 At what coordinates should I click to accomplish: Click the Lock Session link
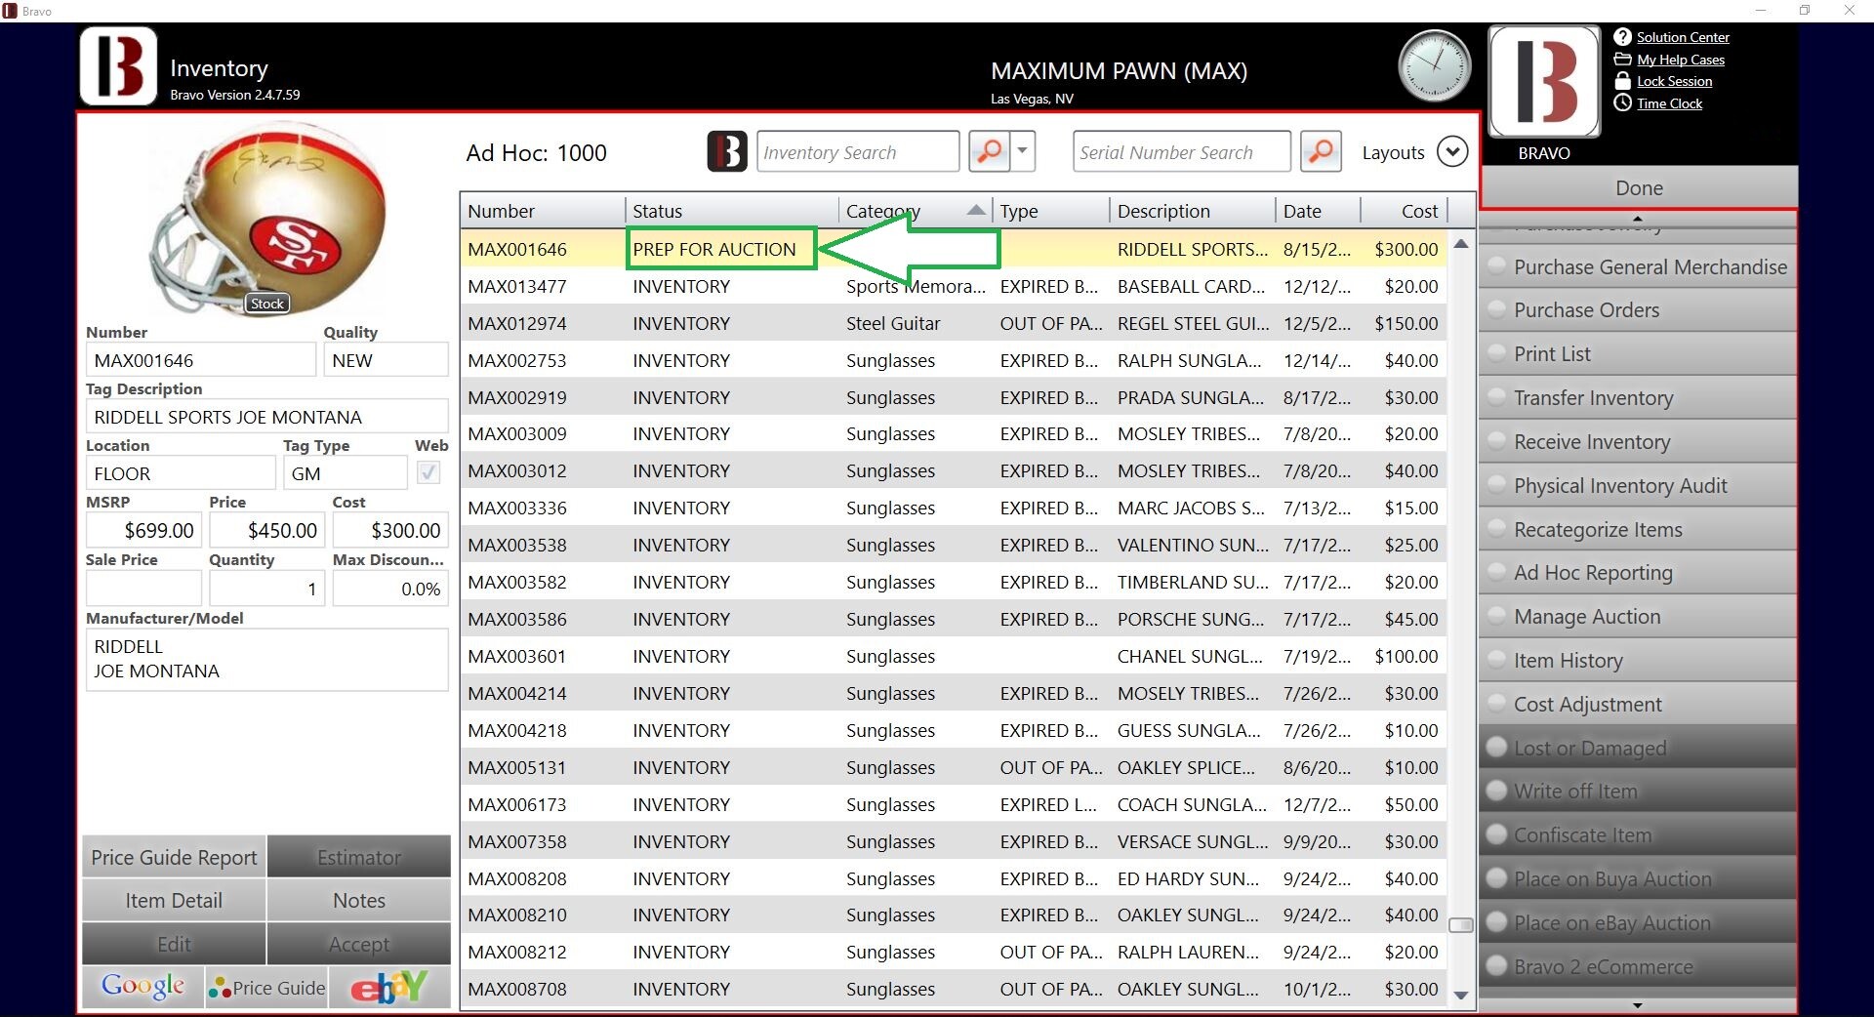coord(1674,81)
